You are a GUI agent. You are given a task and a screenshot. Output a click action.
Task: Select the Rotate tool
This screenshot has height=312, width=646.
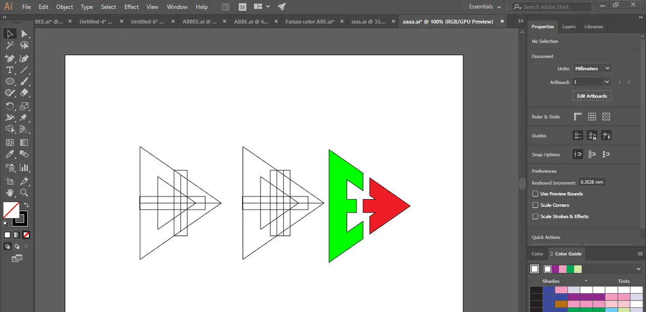click(x=10, y=106)
